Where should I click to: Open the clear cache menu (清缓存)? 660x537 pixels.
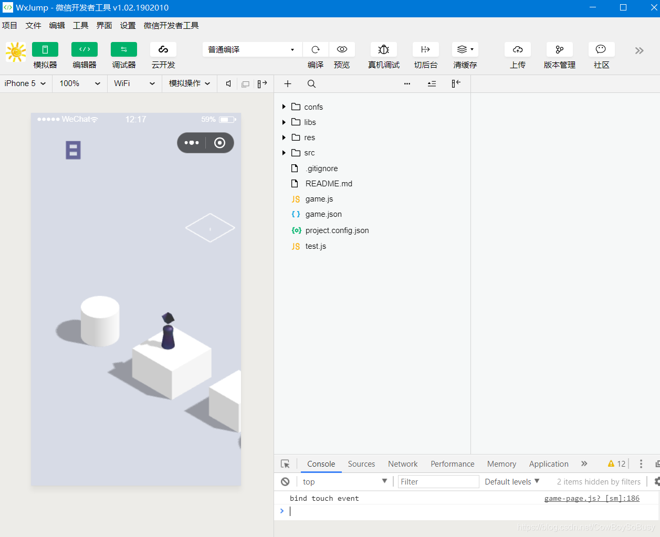pyautogui.click(x=465, y=49)
